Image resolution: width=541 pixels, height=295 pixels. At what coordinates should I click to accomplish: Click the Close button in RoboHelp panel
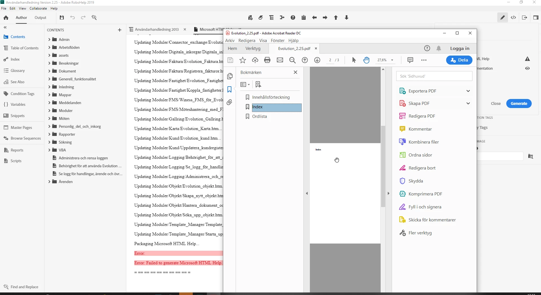(x=496, y=104)
